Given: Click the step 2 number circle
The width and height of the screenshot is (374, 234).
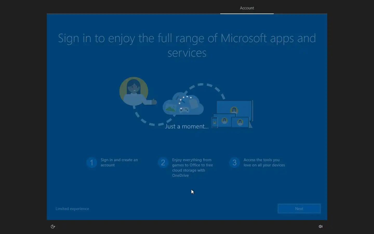Looking at the screenshot, I should click(163, 162).
